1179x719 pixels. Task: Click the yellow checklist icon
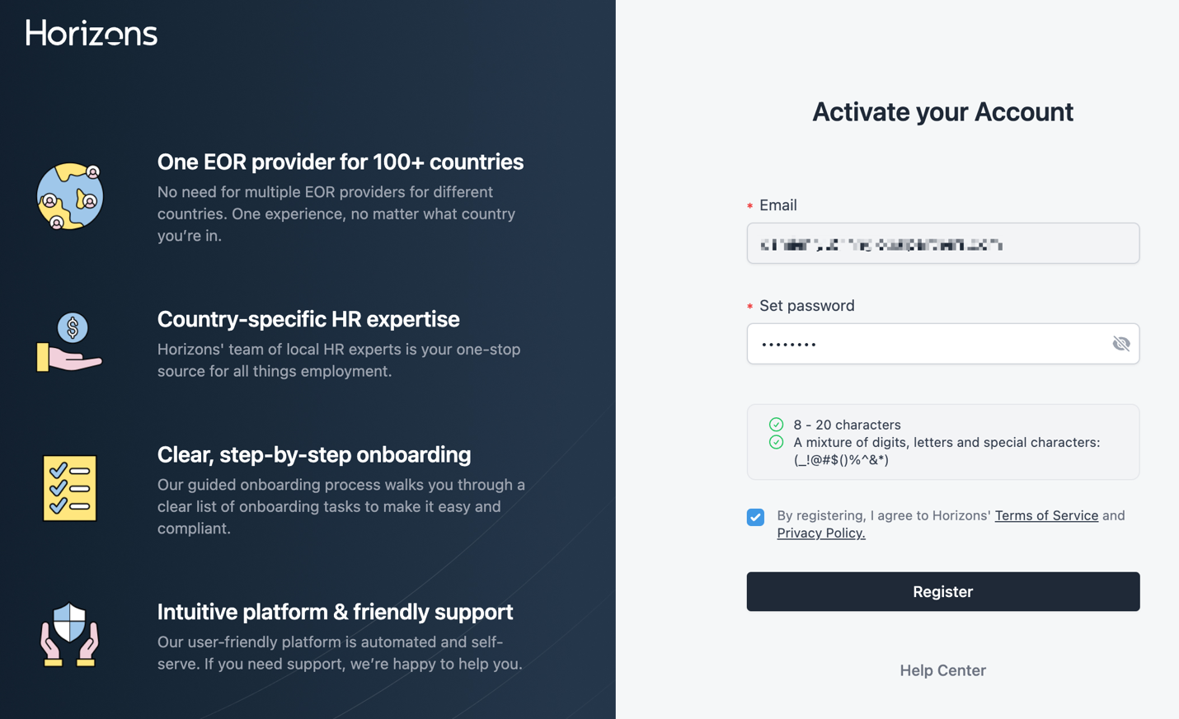[x=70, y=488]
